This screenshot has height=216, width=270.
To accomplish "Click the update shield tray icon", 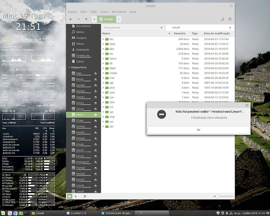I will [218, 213].
